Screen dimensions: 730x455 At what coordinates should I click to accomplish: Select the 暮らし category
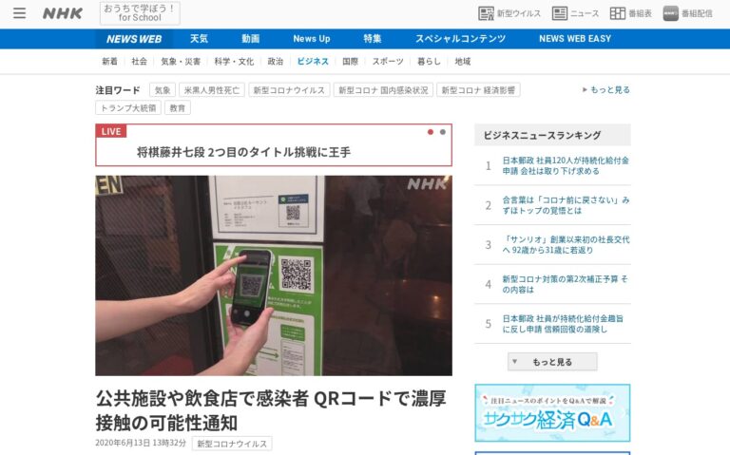(429, 62)
